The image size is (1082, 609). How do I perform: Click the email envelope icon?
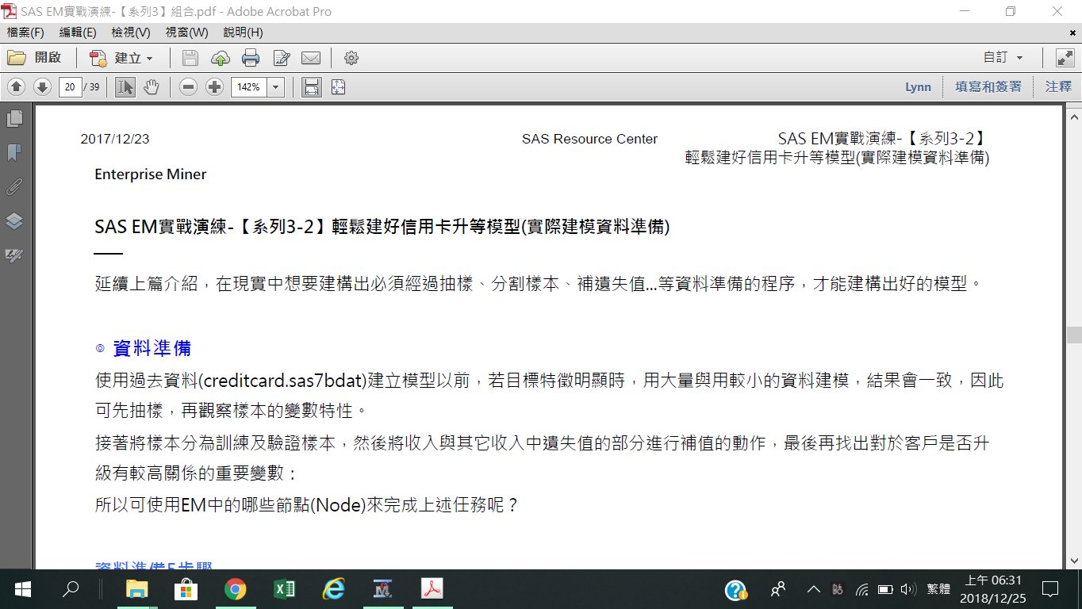(310, 58)
